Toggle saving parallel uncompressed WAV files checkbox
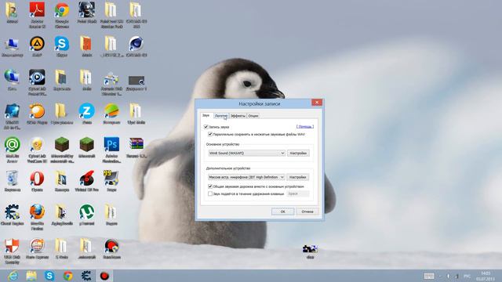This screenshot has width=502, height=282. [x=210, y=134]
